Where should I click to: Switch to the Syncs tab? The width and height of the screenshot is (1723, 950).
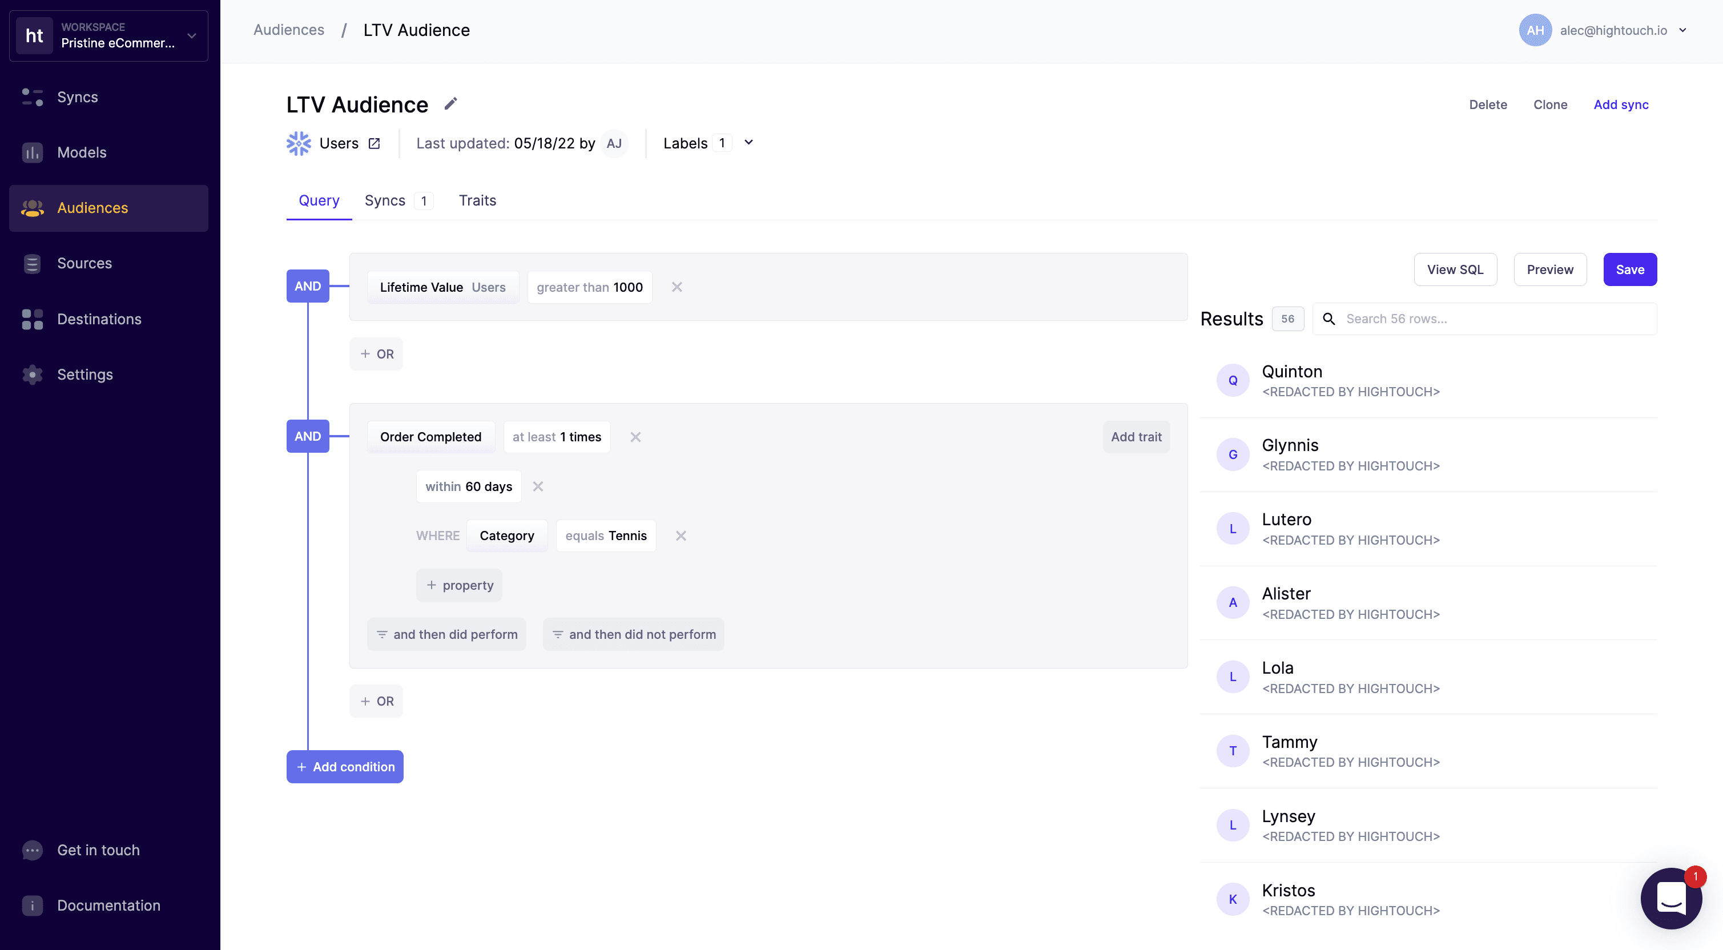[385, 200]
